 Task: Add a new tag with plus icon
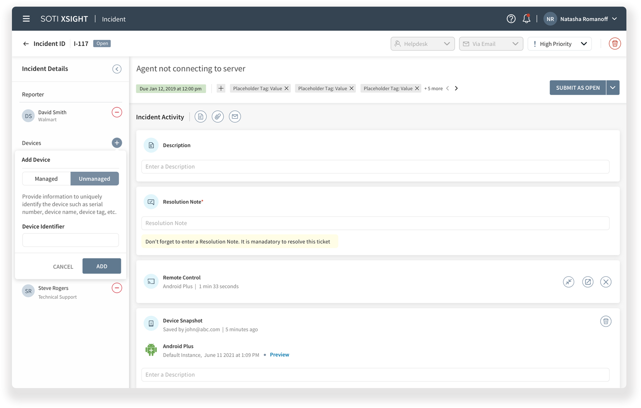[x=221, y=88]
